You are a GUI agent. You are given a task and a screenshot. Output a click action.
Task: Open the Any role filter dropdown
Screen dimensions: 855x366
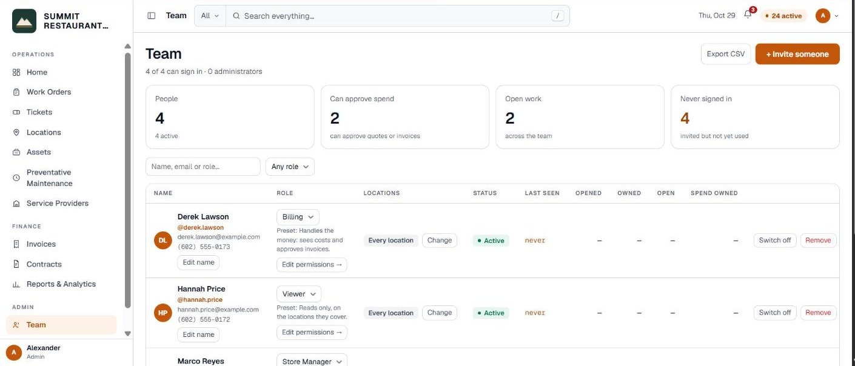(x=290, y=167)
